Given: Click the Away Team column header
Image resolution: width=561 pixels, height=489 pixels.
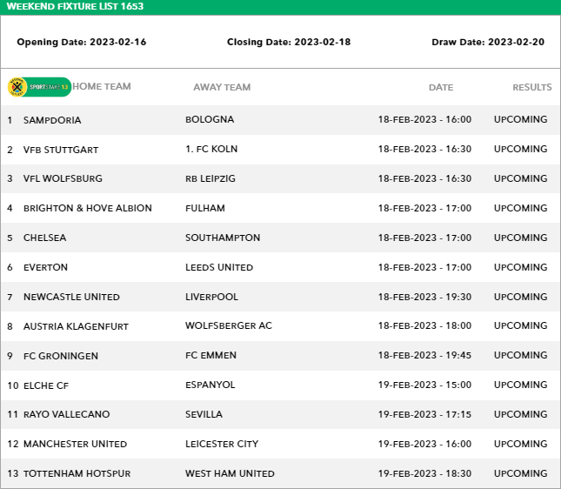Looking at the screenshot, I should click(x=222, y=87).
